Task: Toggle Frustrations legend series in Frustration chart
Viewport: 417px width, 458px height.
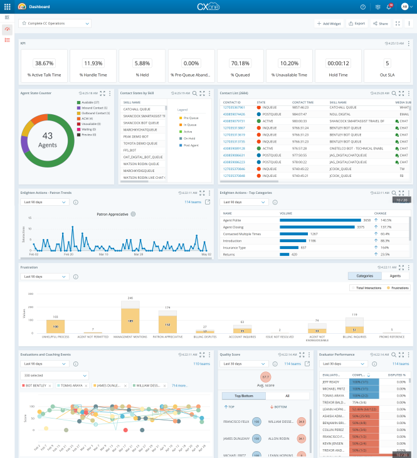Action: (x=397, y=287)
